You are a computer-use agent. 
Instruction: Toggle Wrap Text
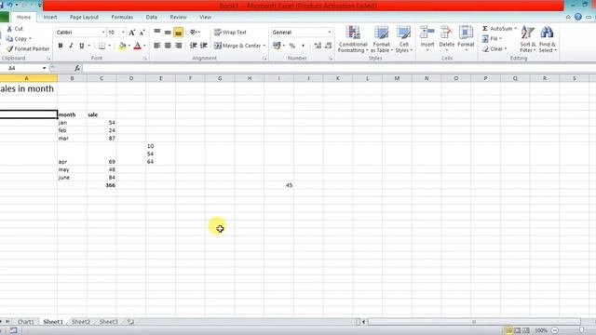[x=230, y=33]
